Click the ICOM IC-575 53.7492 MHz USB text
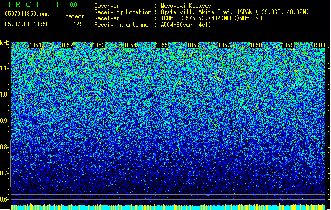This screenshot has height=210, width=331. [212, 18]
